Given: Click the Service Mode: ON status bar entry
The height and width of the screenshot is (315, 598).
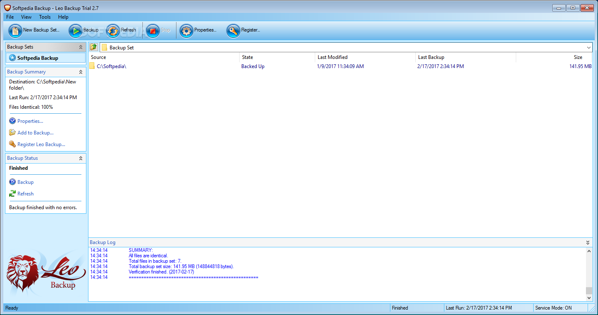Looking at the screenshot, I should click(x=554, y=308).
